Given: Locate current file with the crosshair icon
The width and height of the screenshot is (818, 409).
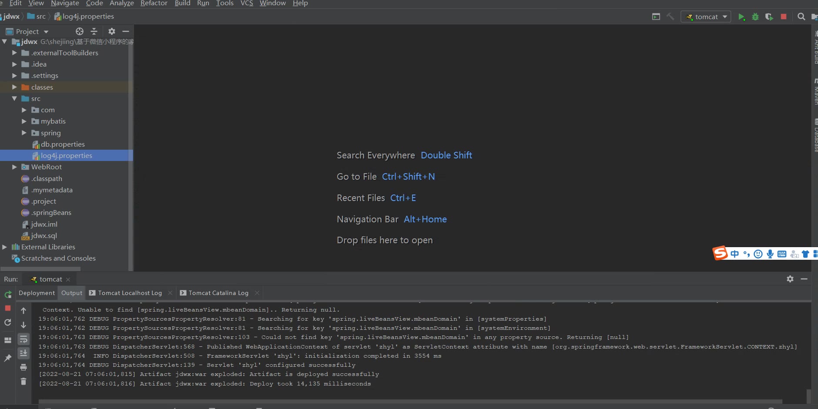Looking at the screenshot, I should pyautogui.click(x=79, y=31).
